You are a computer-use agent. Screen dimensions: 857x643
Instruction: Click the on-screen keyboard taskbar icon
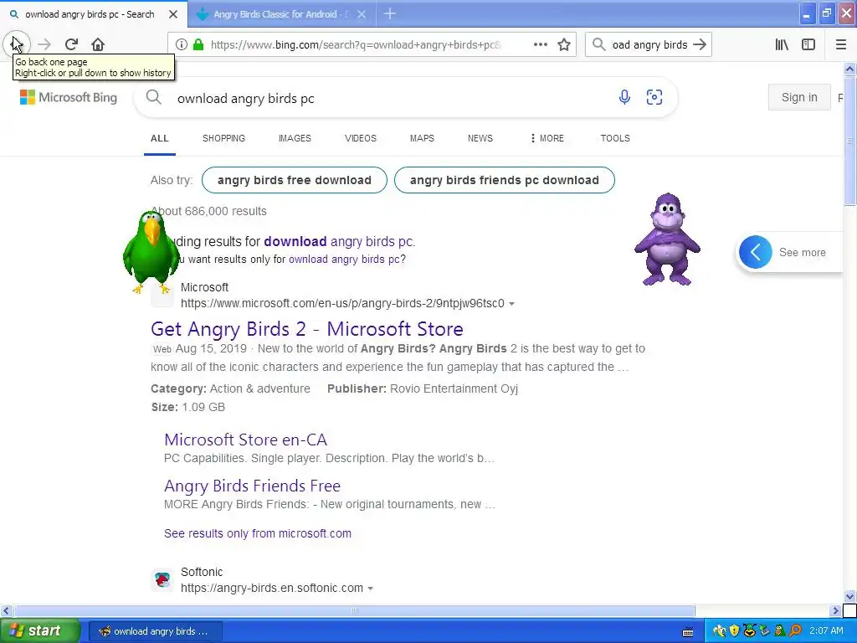coord(688,633)
